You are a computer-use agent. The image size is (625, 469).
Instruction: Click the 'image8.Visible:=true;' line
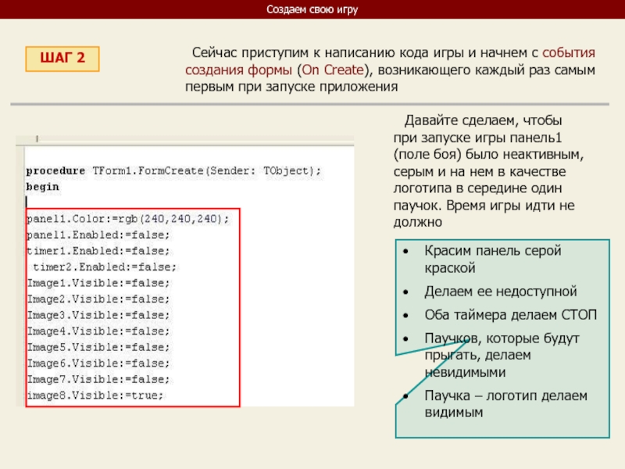(95, 396)
